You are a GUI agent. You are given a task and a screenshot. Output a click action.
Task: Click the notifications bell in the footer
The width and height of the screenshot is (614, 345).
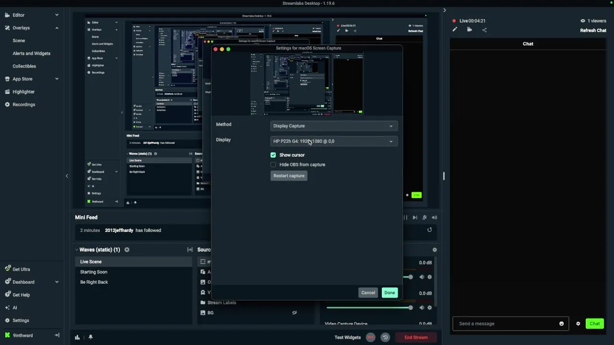coord(90,337)
